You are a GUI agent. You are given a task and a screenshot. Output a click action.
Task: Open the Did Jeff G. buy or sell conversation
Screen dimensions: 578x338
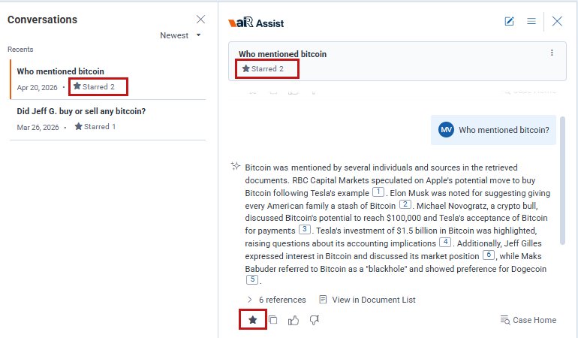(107, 119)
